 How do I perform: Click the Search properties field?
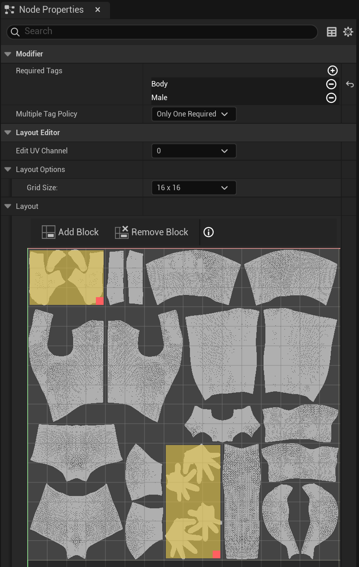[162, 31]
